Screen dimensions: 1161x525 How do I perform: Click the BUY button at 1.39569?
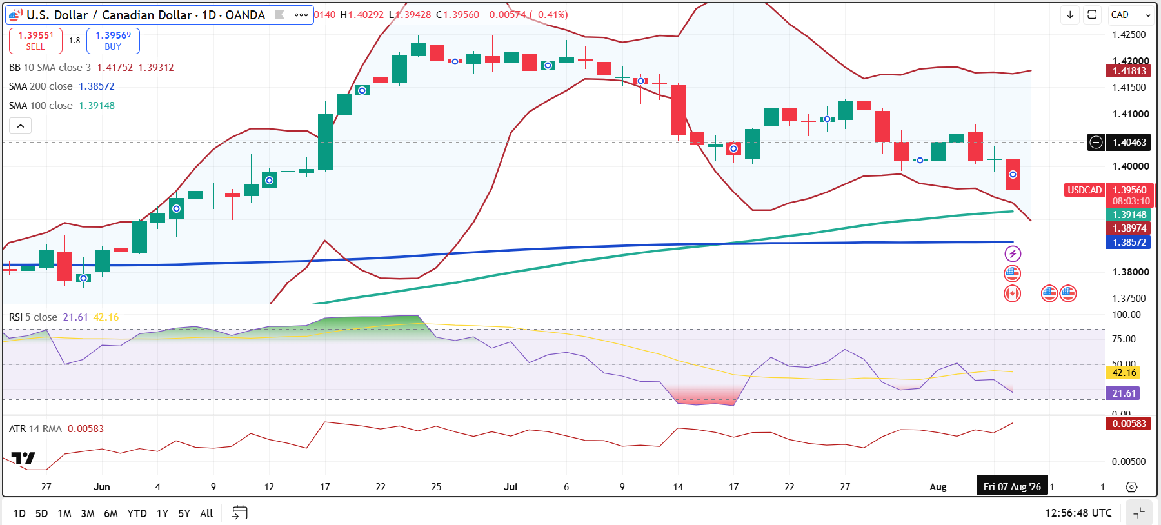(113, 41)
